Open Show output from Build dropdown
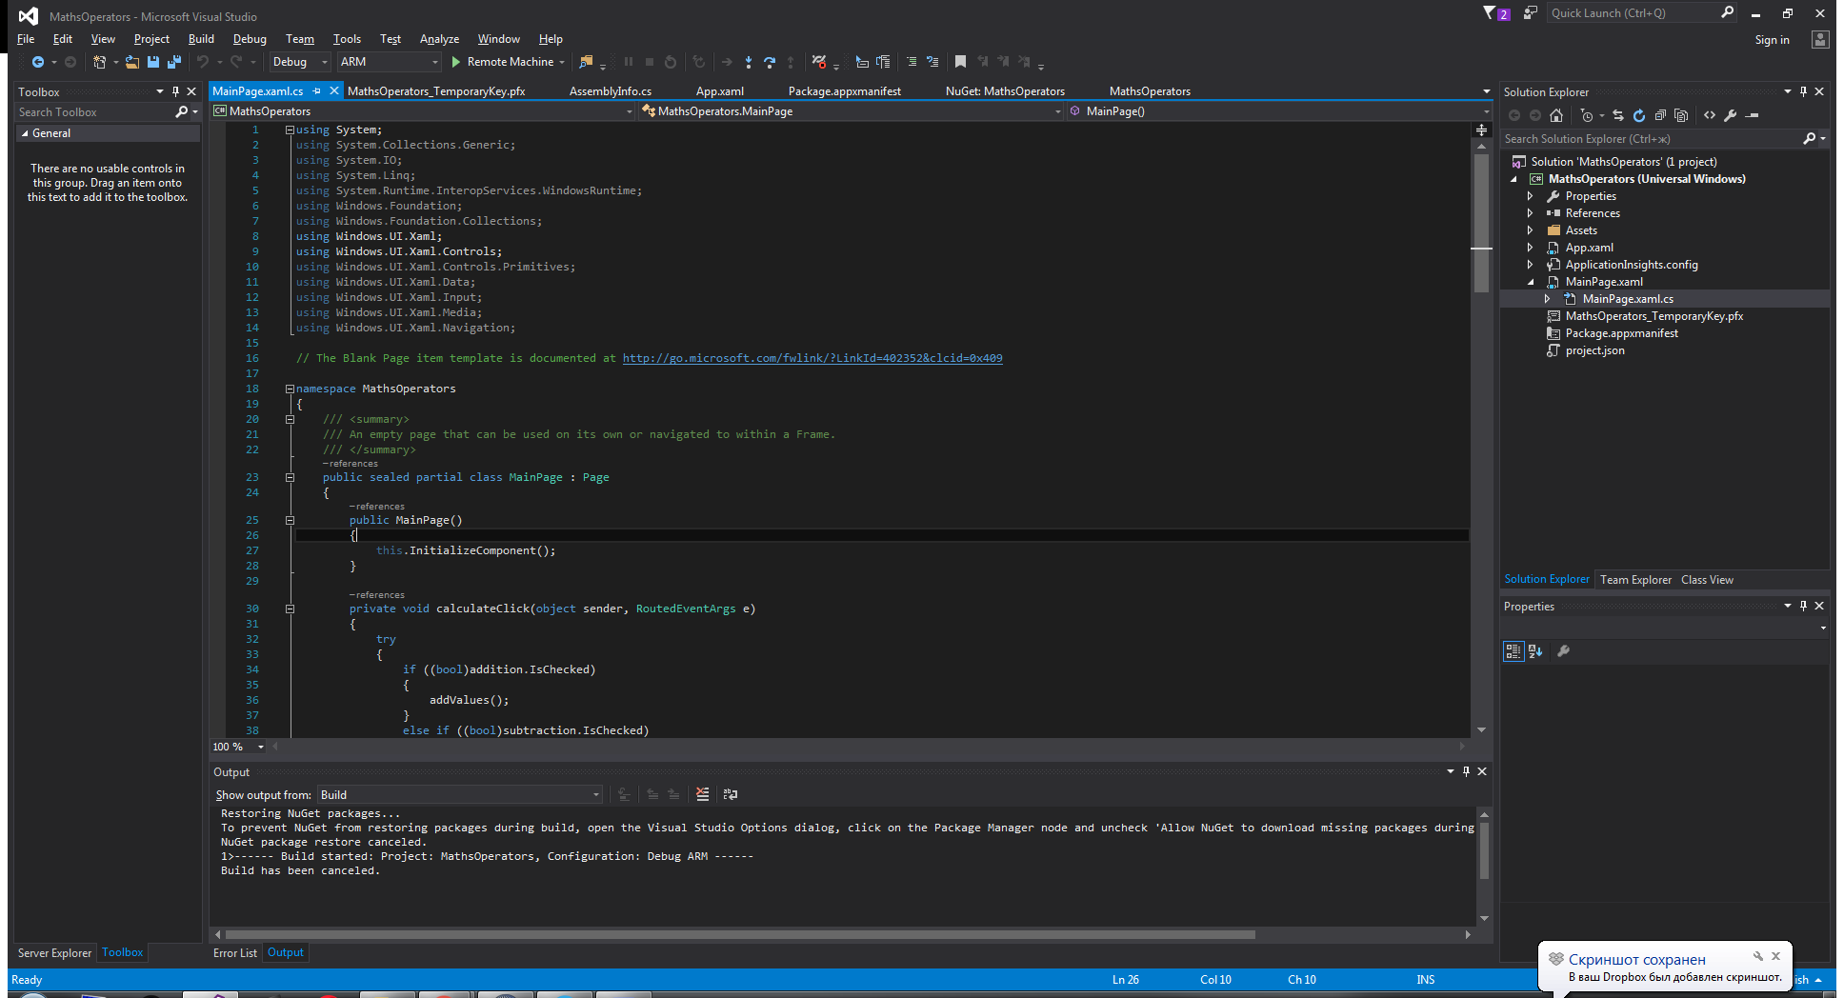Image resolution: width=1844 pixels, height=998 pixels. point(460,795)
